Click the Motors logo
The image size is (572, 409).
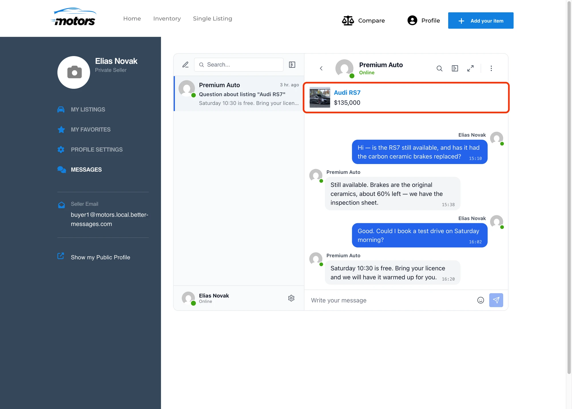[x=74, y=17]
